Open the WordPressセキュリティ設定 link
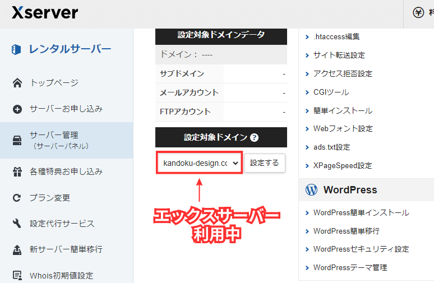The width and height of the screenshot is (434, 283). point(361,249)
